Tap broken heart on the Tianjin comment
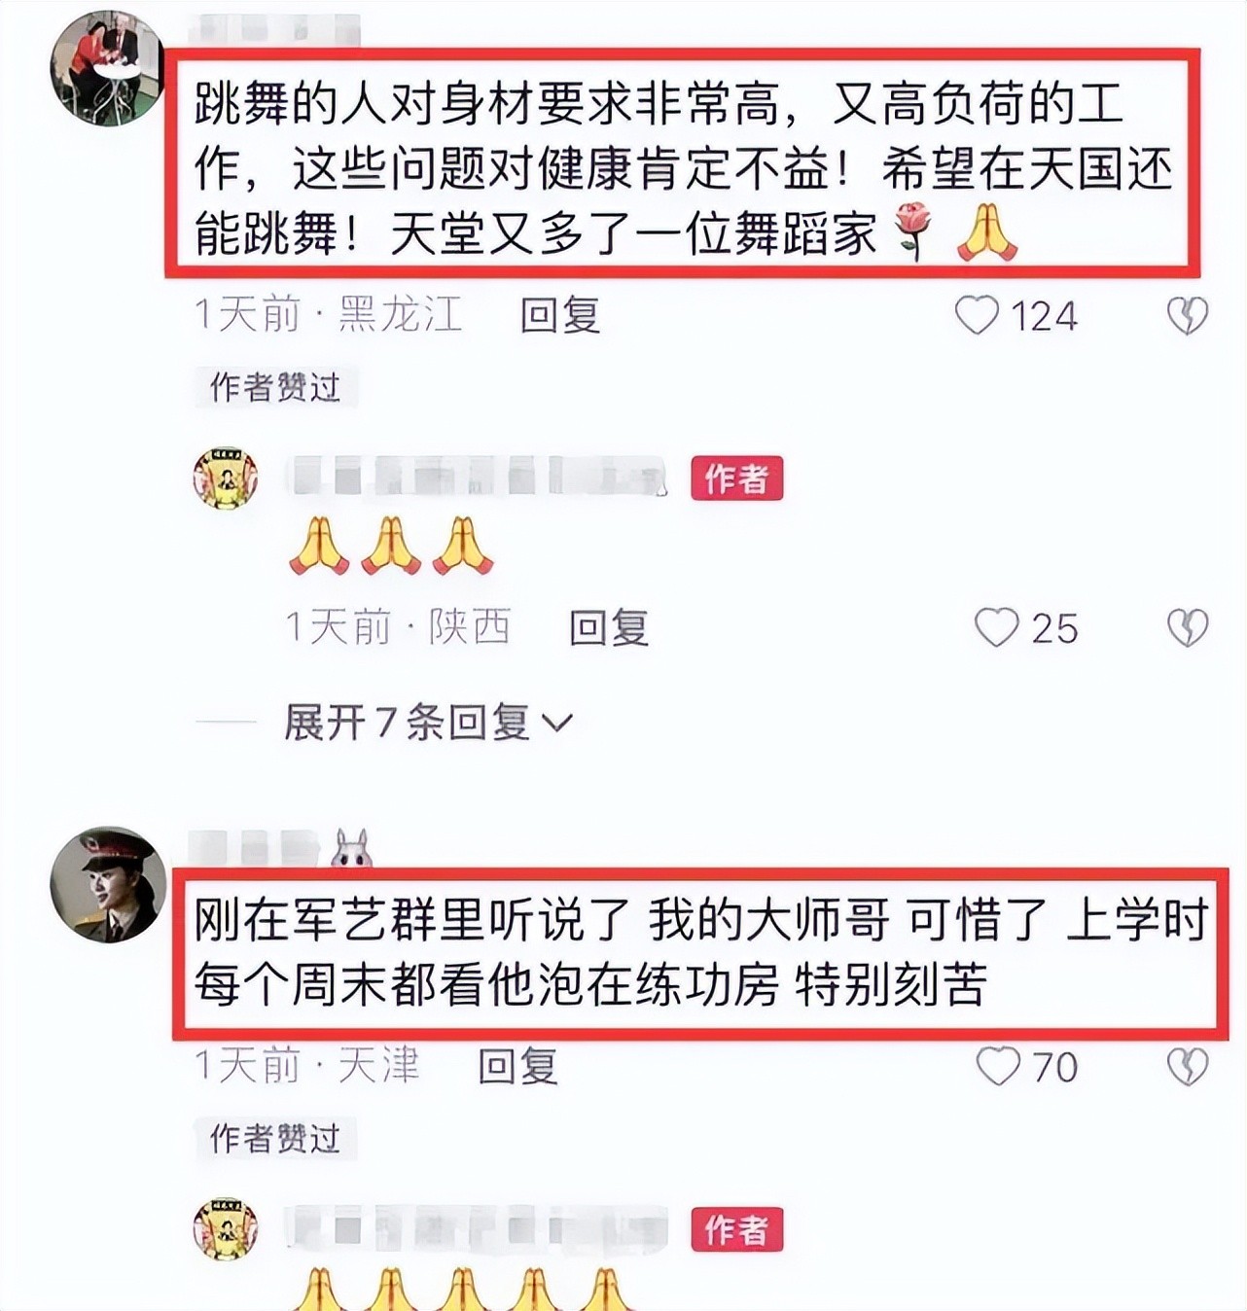1247x1311 pixels. point(1188,1066)
